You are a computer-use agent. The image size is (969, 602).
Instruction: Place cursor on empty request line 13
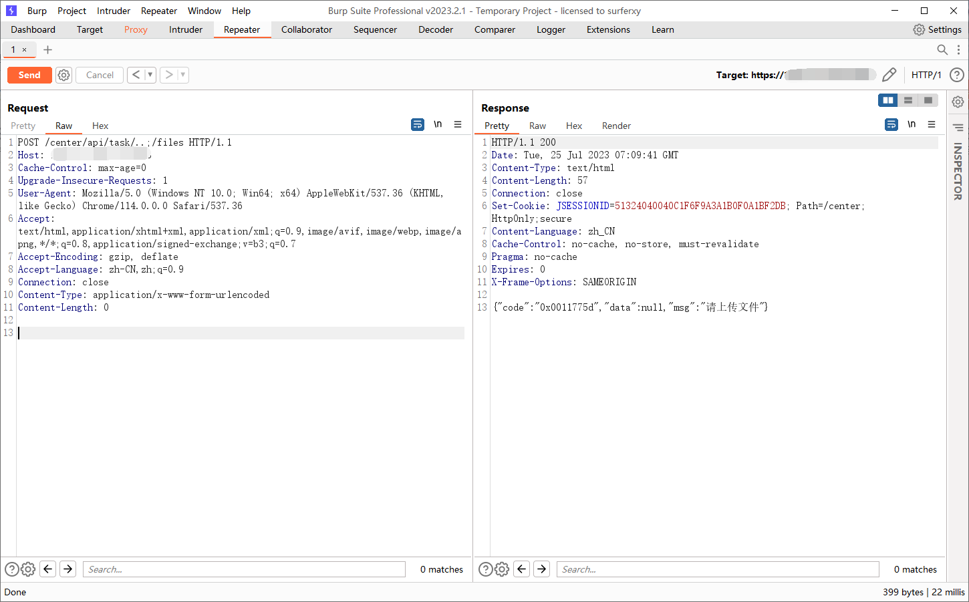click(241, 333)
